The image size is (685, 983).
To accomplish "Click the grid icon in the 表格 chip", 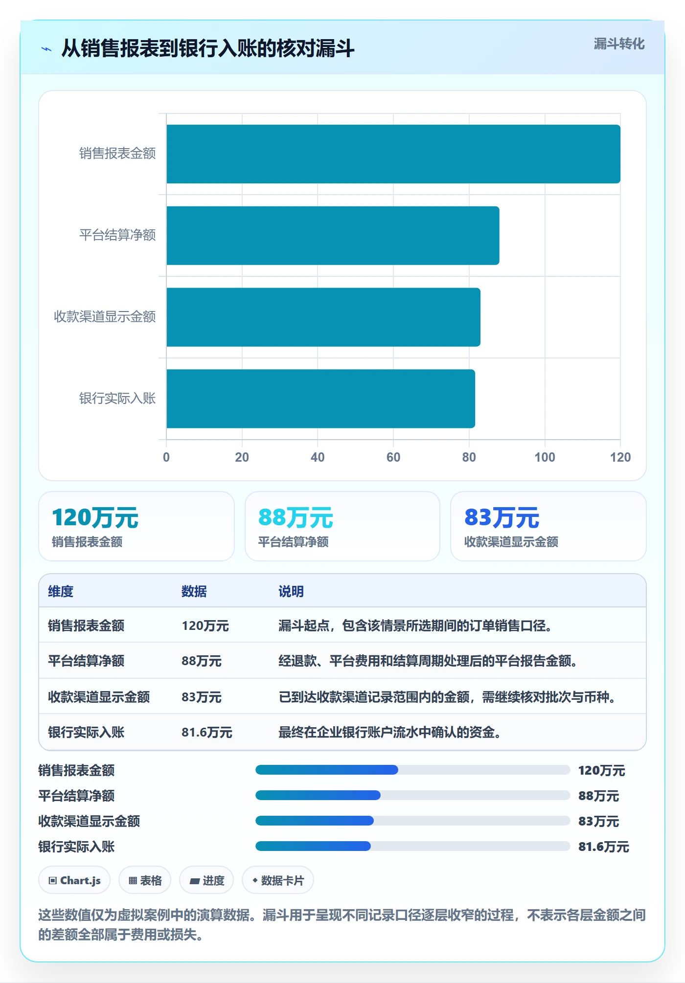I will tap(133, 881).
